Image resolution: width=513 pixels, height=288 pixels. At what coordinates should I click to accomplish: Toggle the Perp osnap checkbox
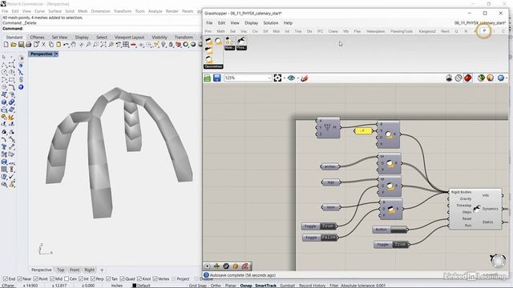93,279
